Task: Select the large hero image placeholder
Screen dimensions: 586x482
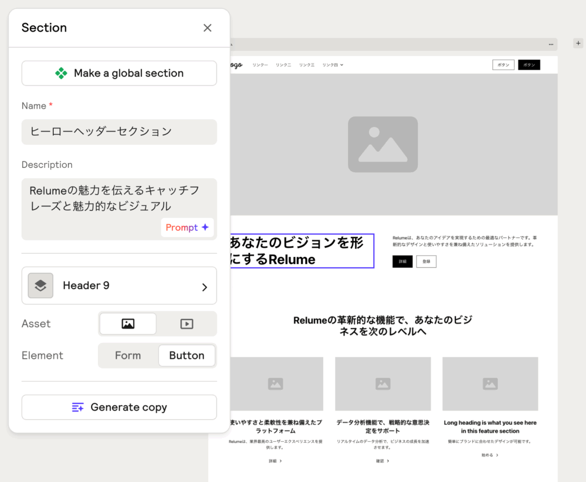Action: point(382,144)
